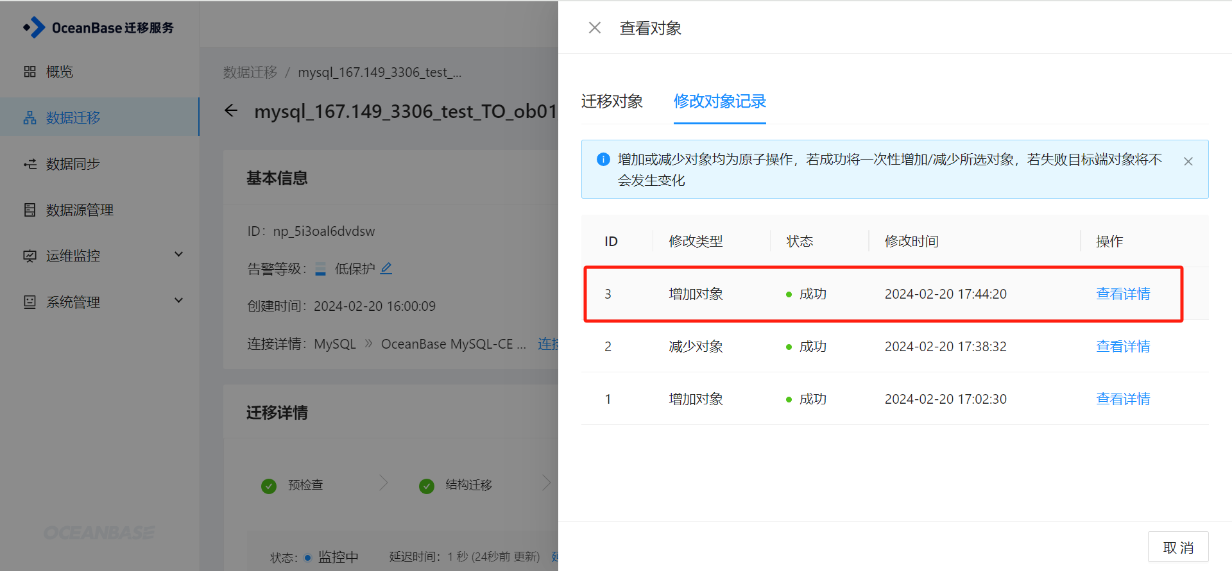This screenshot has height=571, width=1232.
Task: View details for record ID 1
Action: [1123, 399]
